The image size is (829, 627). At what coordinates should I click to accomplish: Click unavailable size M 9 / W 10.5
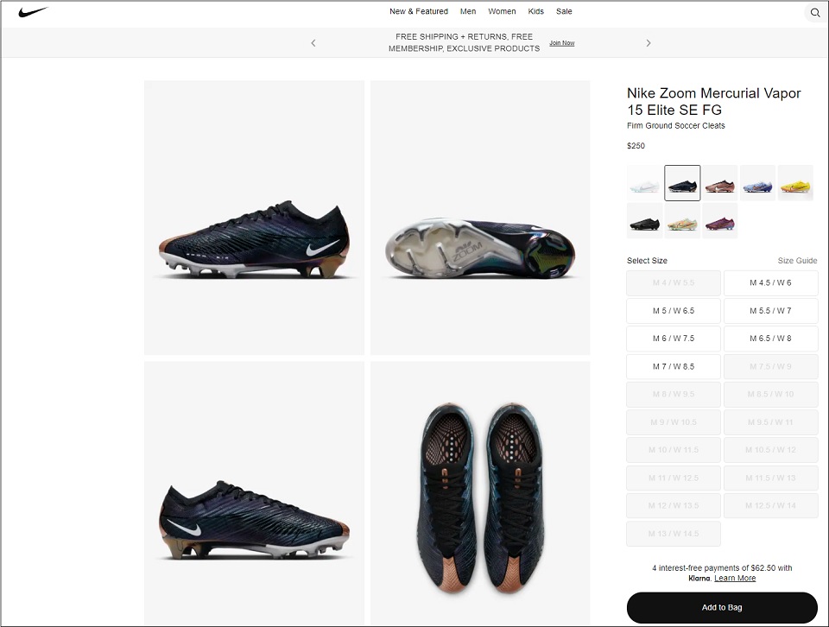[674, 421]
